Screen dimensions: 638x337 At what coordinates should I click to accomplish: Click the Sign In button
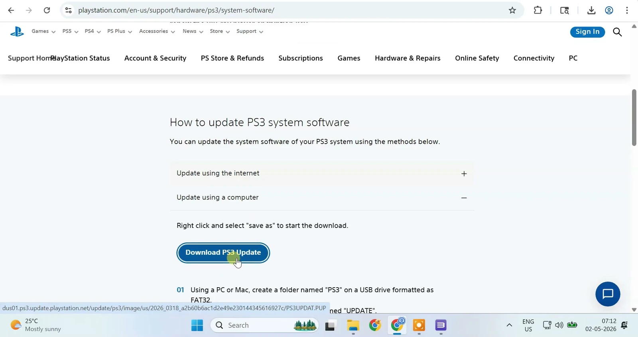pyautogui.click(x=587, y=32)
